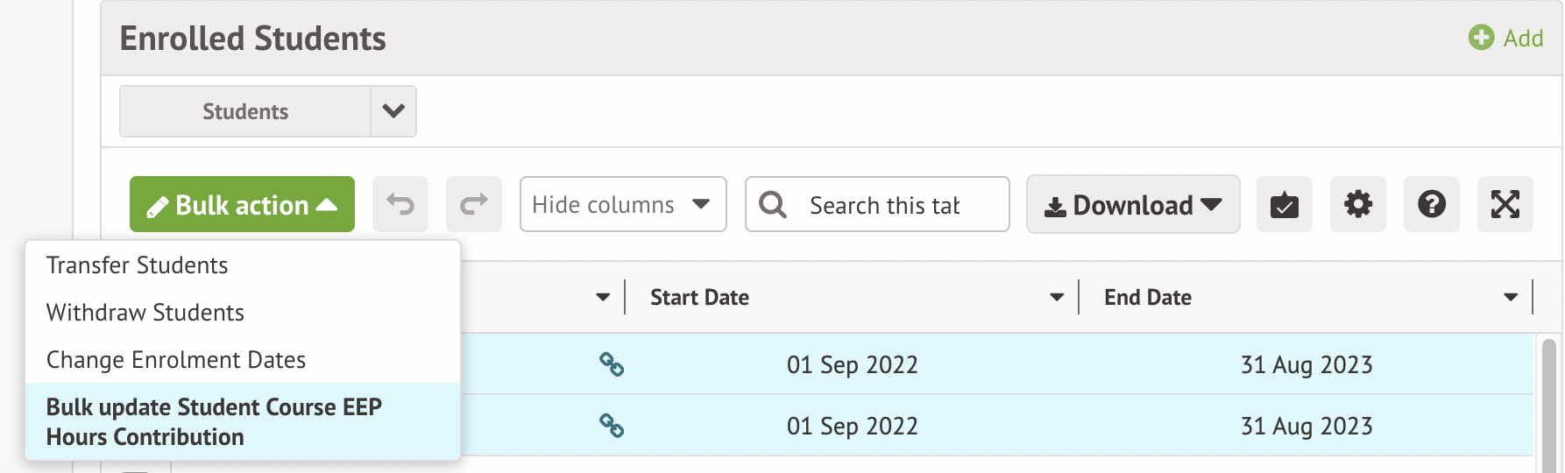Select Change Enrolment Dates option
This screenshot has height=473, width=1565.
[x=176, y=360]
